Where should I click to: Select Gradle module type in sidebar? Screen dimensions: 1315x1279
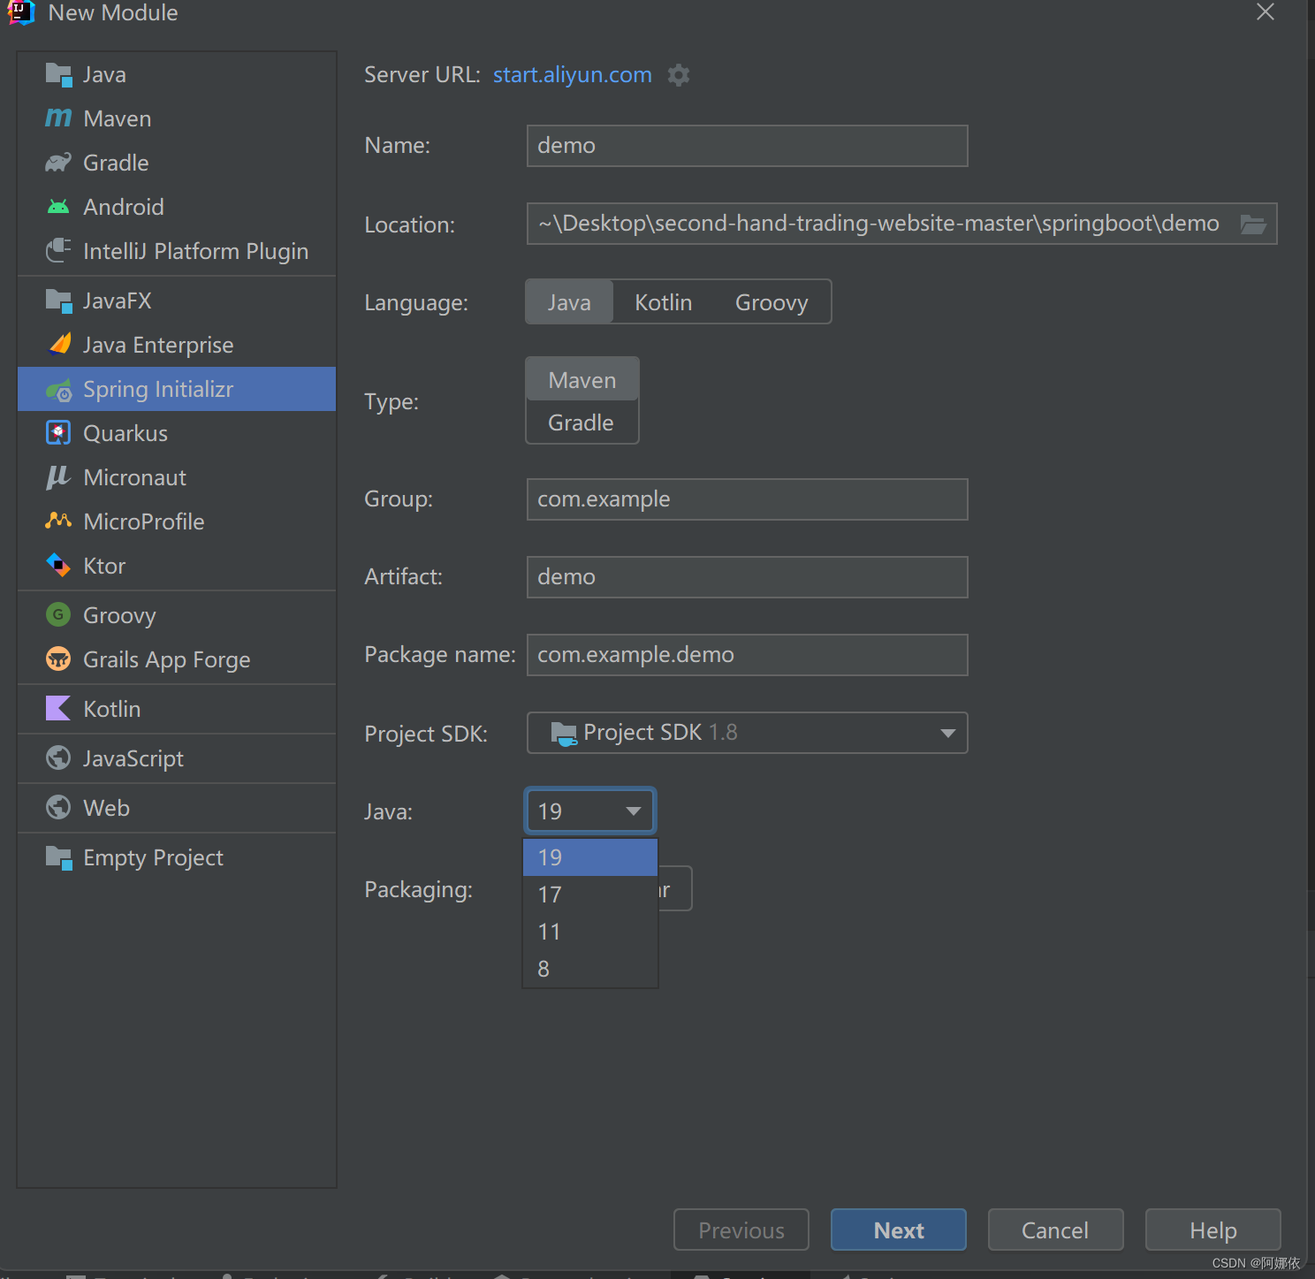[177, 163]
